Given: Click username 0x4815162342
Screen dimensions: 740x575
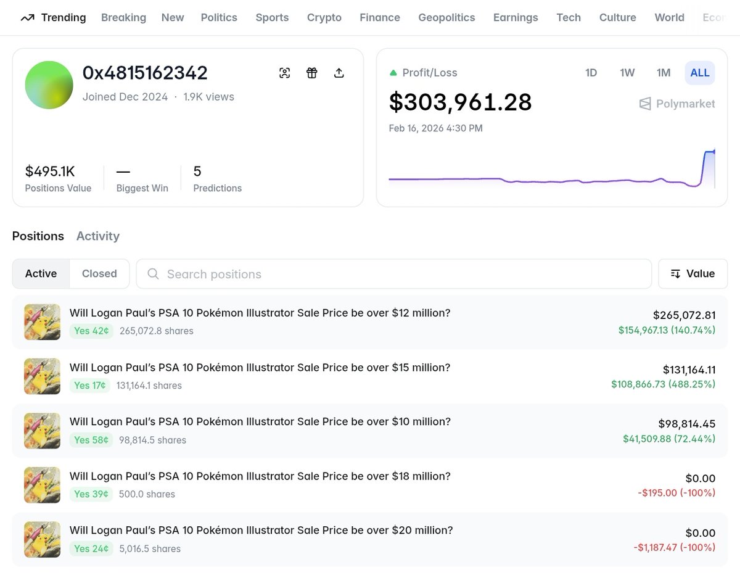Looking at the screenshot, I should (145, 73).
